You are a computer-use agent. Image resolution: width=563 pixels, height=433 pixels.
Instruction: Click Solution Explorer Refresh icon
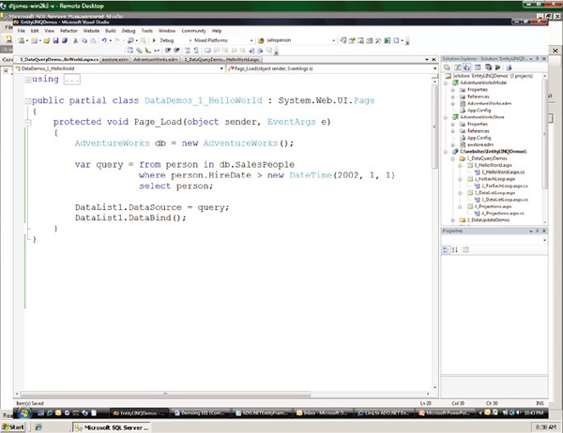click(x=458, y=67)
